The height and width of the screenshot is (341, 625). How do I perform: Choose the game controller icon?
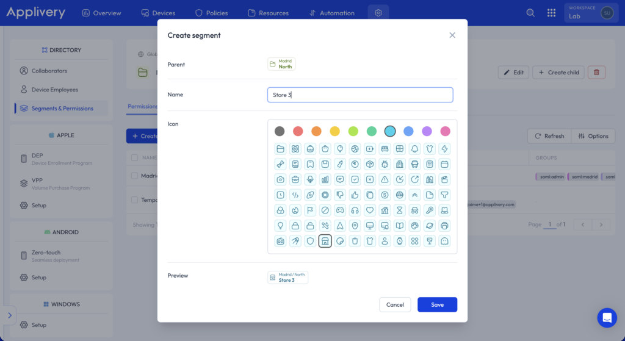point(340,210)
